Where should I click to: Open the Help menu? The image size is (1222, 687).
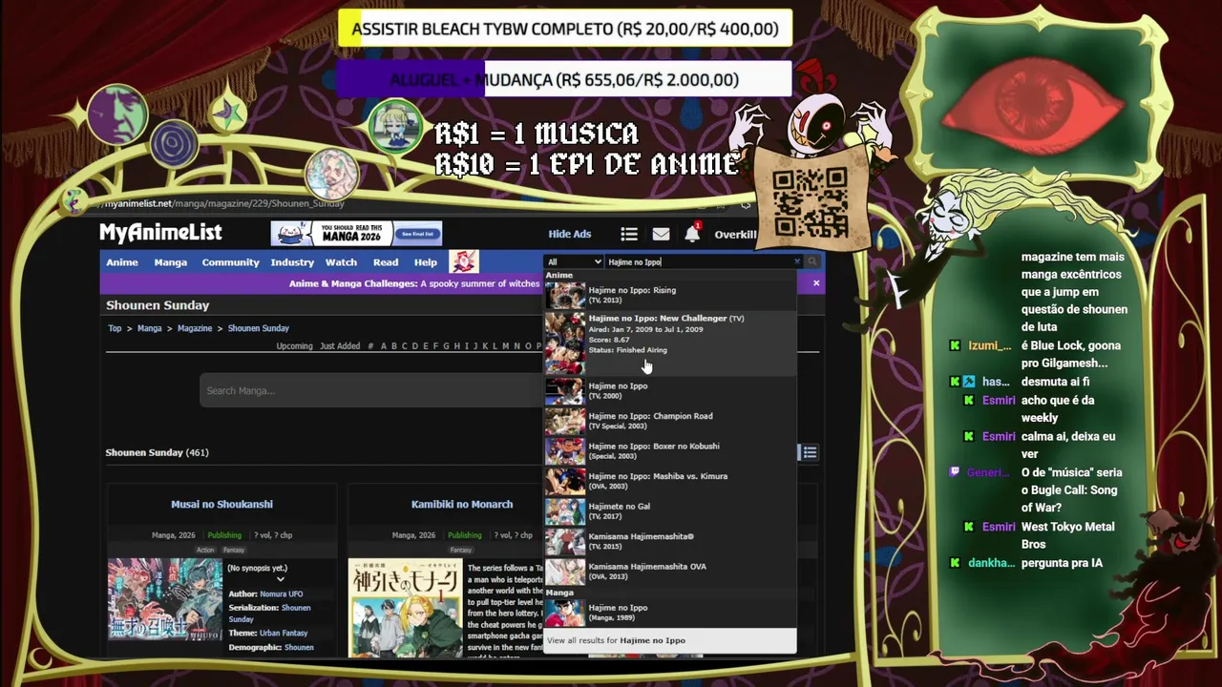click(x=426, y=262)
